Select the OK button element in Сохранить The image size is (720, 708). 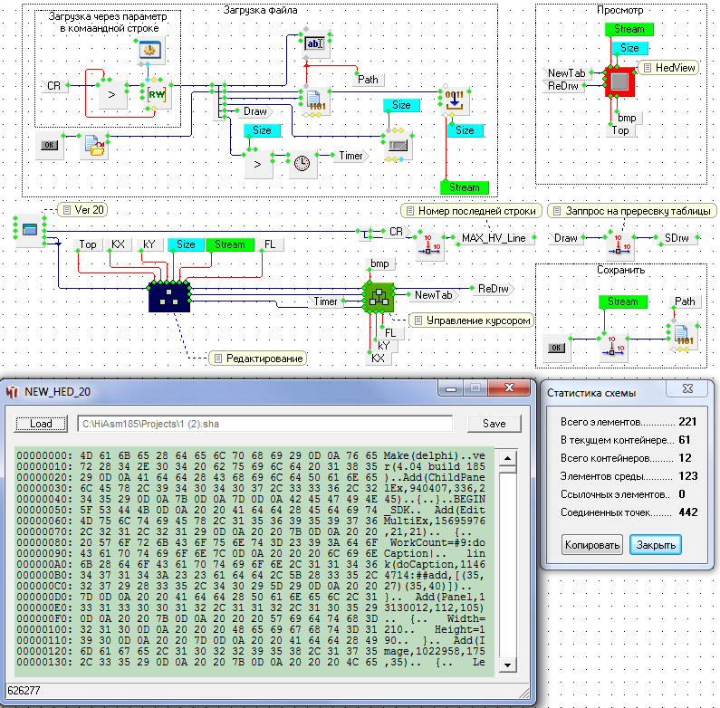pos(559,348)
